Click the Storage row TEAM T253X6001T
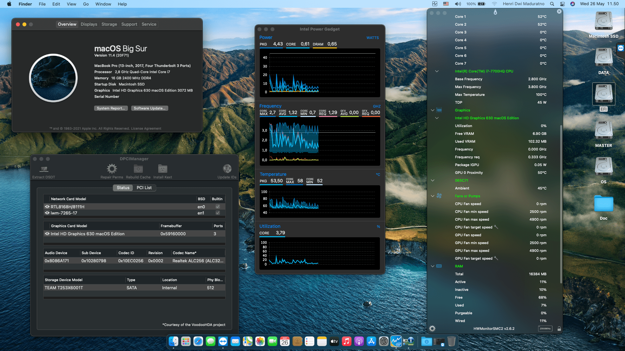This screenshot has width=625, height=351. 134,288
